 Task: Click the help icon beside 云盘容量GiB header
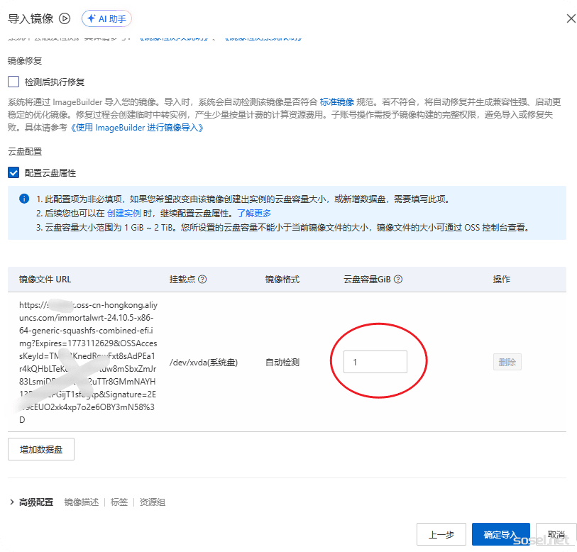tap(397, 279)
